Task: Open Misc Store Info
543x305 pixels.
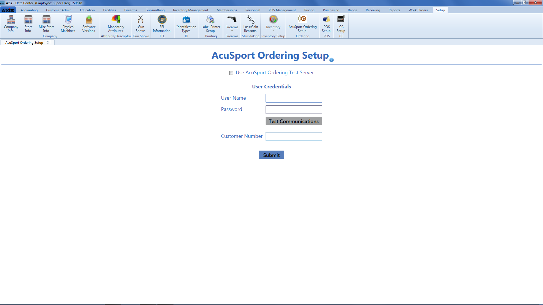Action: [46, 24]
